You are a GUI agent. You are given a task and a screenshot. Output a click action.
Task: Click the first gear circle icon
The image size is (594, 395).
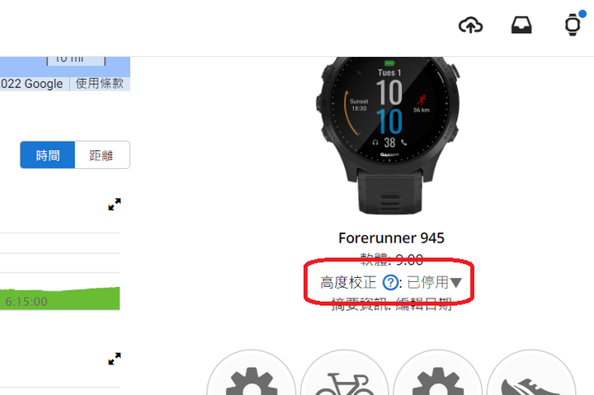251,373
